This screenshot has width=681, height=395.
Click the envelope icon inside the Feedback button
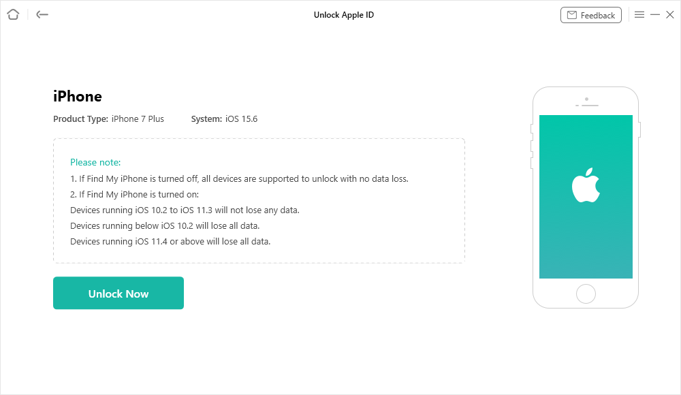(571, 14)
